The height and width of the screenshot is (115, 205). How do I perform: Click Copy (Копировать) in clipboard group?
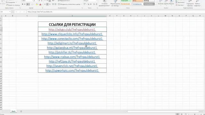pos(12,2)
